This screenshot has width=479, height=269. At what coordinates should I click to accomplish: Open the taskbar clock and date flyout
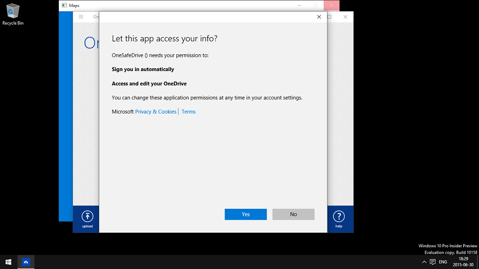click(x=463, y=262)
